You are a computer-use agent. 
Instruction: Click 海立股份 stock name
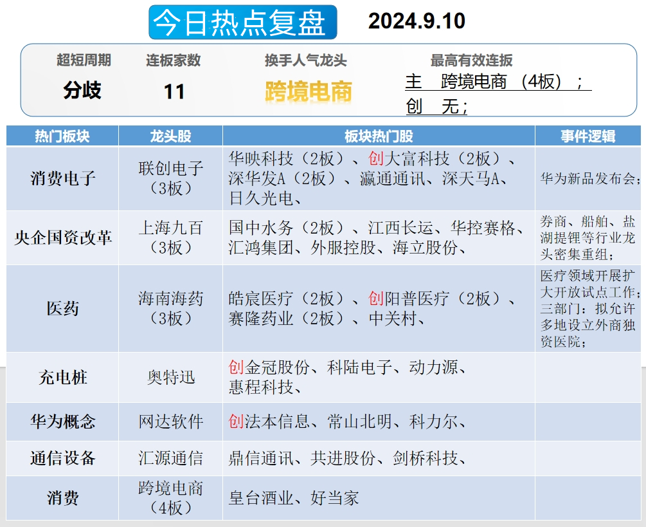coord(425,248)
